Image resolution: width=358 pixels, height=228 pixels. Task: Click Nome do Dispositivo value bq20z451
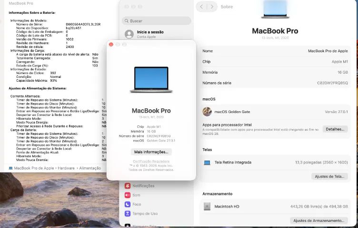[73, 28]
